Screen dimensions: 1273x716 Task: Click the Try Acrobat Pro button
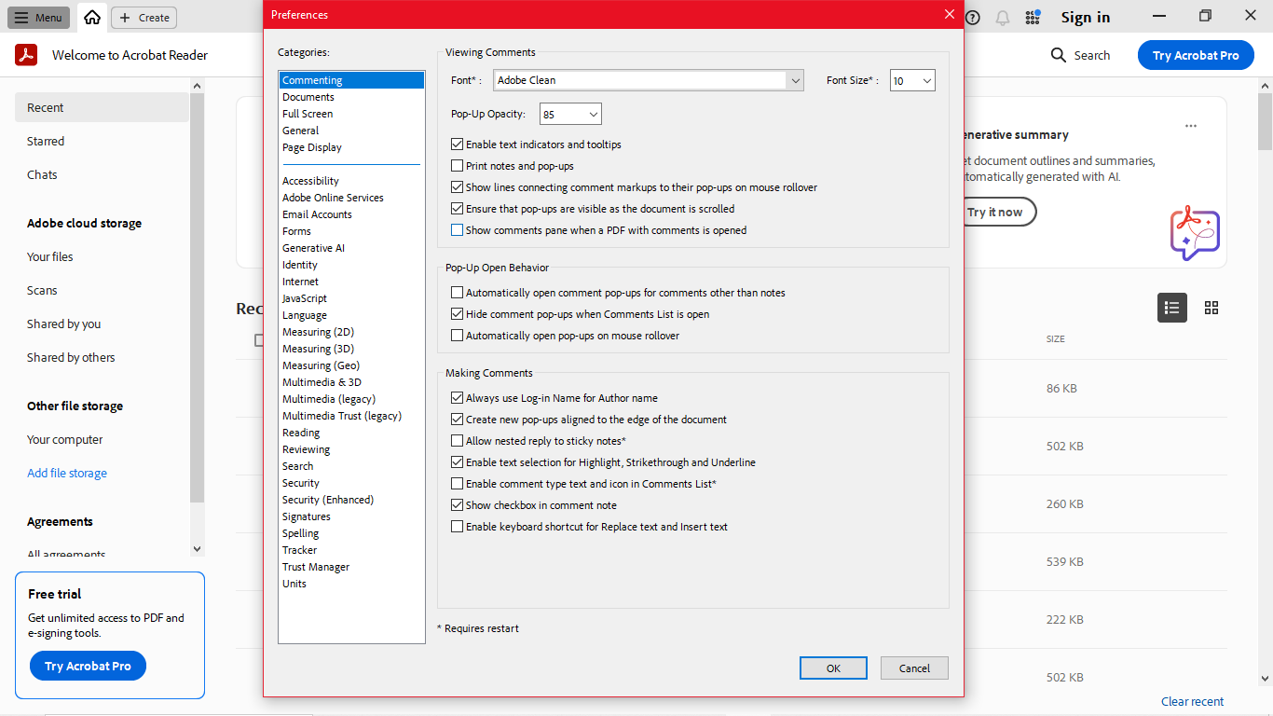(x=1196, y=55)
